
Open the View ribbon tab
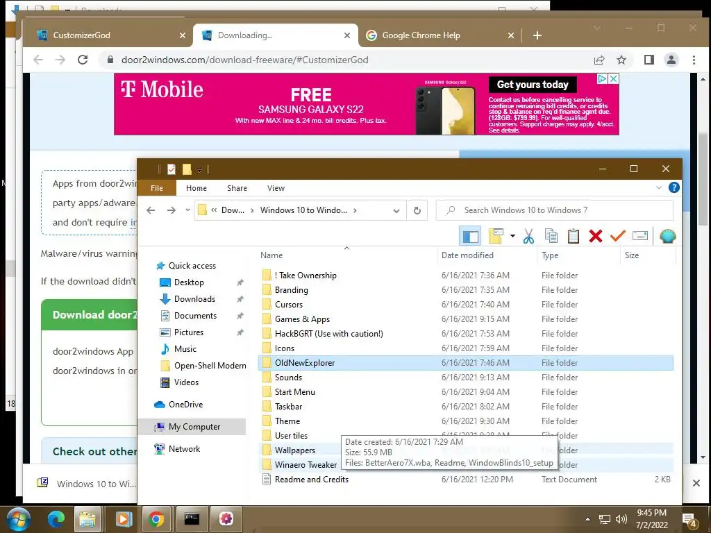pos(276,188)
